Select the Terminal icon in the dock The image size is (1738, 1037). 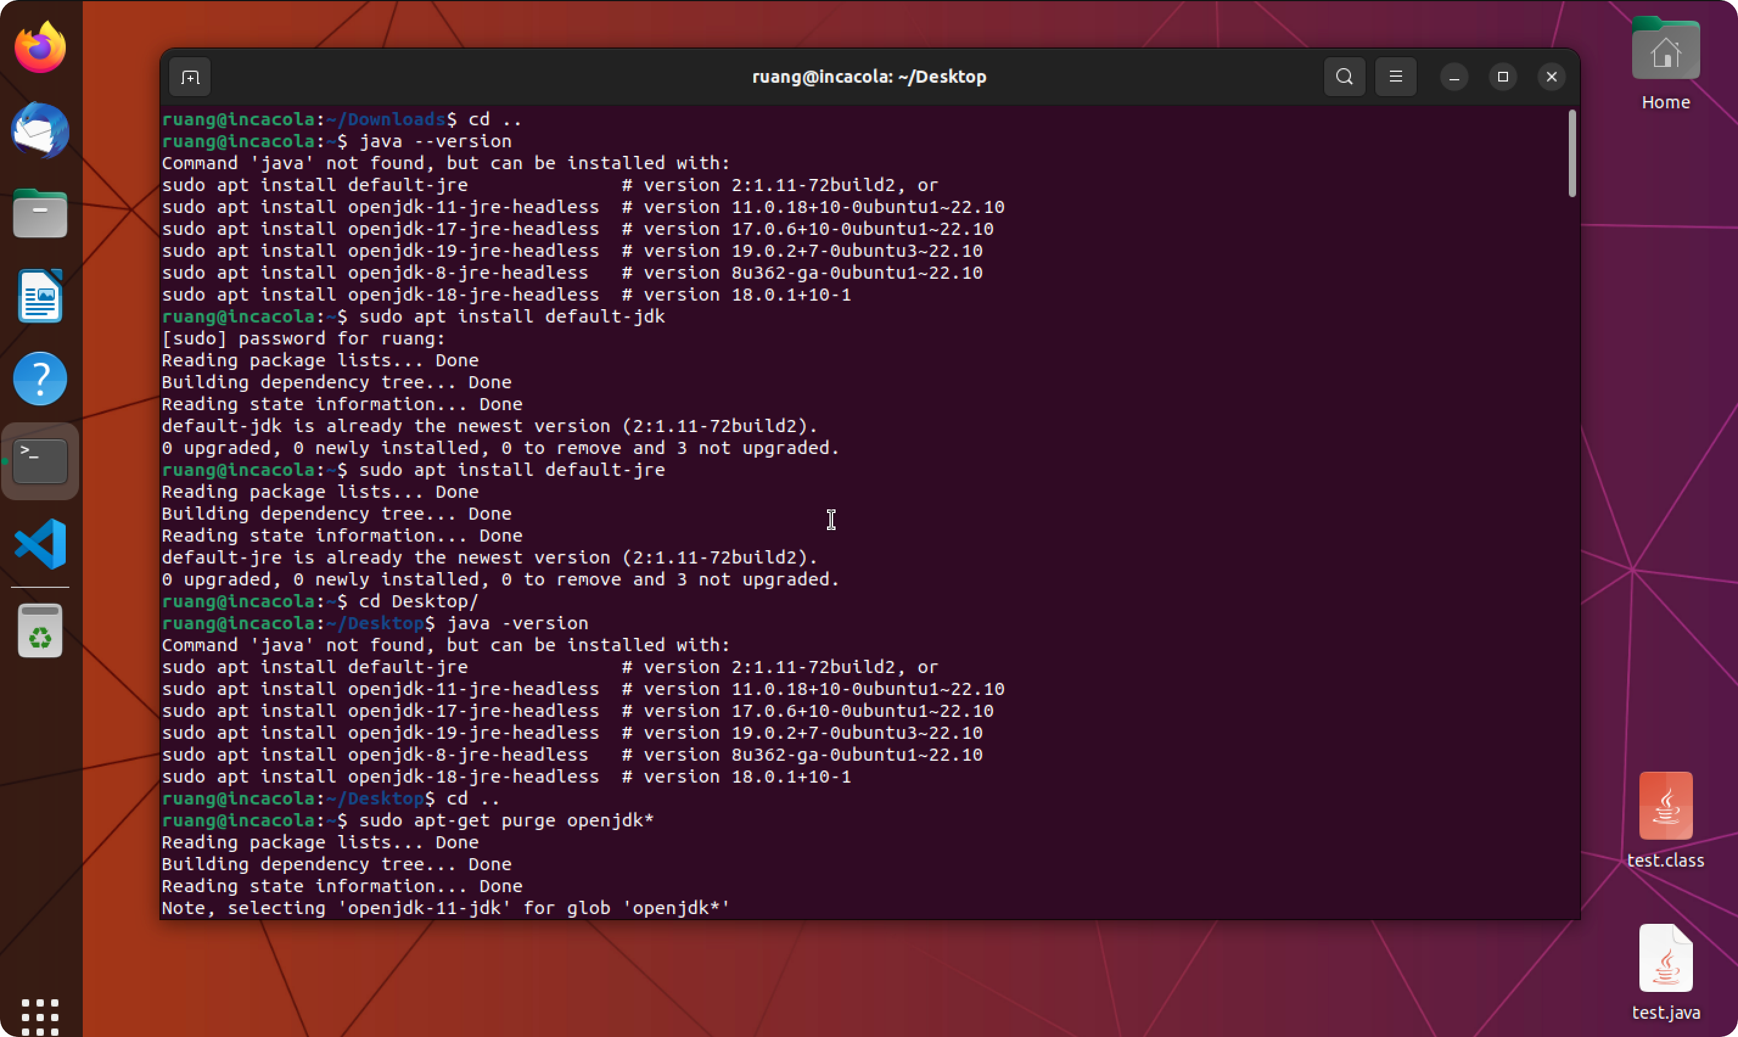click(40, 461)
